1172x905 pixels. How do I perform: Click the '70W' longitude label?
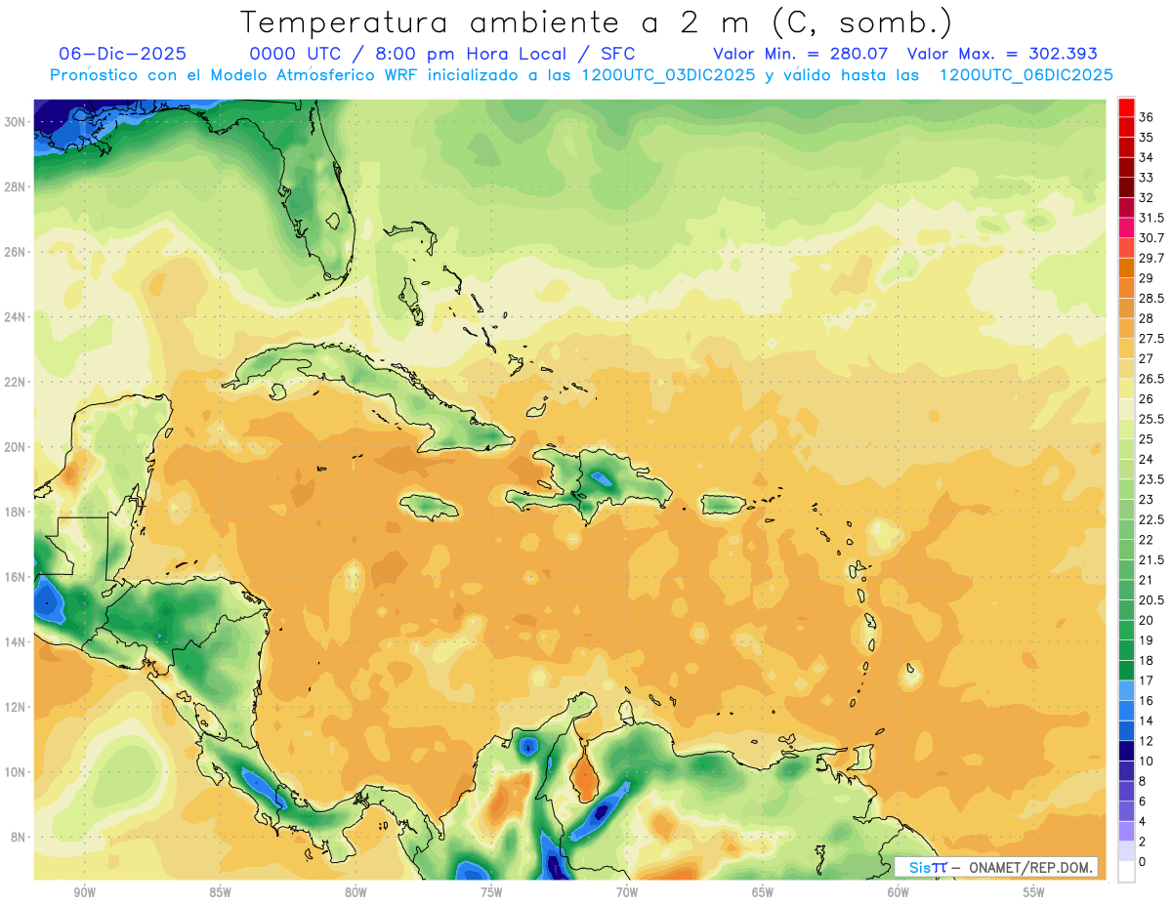point(627,892)
